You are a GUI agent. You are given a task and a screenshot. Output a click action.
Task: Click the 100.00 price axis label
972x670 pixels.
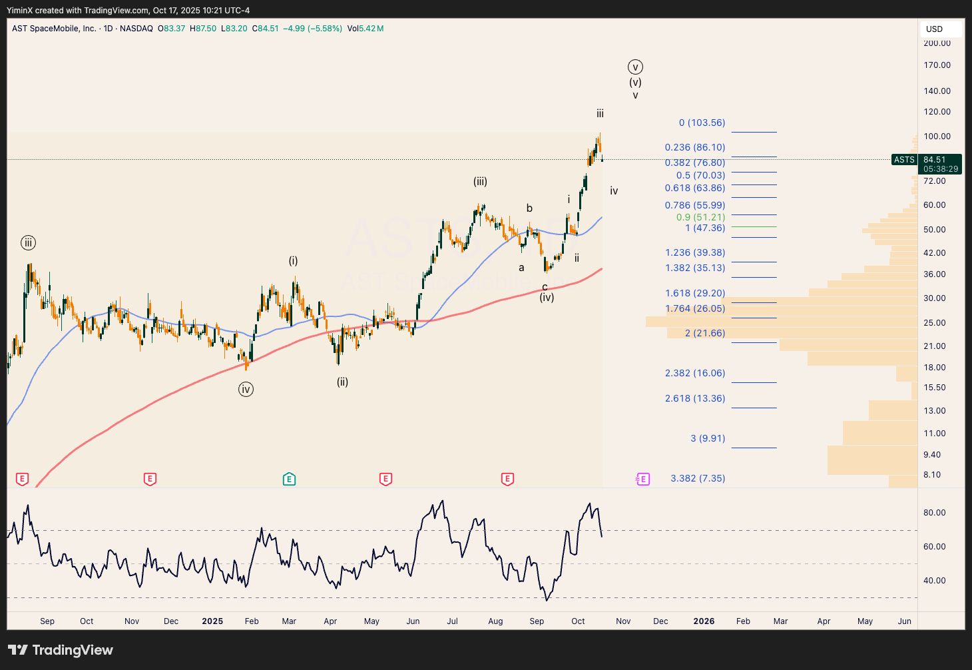(937, 137)
